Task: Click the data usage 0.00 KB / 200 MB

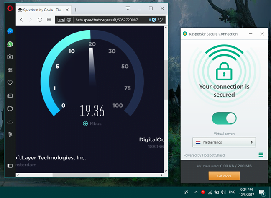Action: [236, 166]
